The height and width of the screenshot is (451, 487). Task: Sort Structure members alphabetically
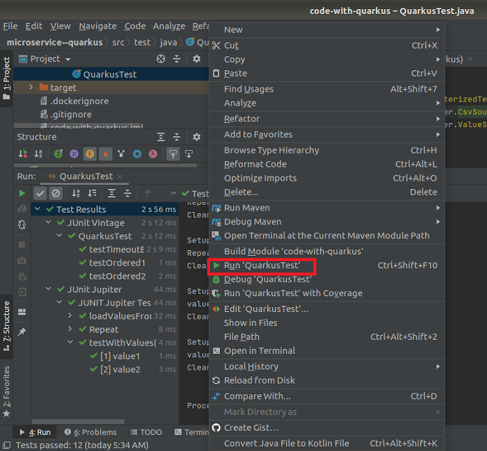click(38, 154)
